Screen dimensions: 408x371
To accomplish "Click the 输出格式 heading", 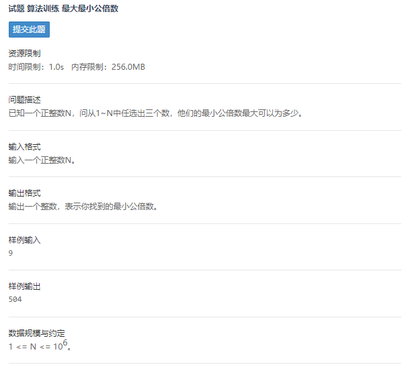I will [x=24, y=193].
